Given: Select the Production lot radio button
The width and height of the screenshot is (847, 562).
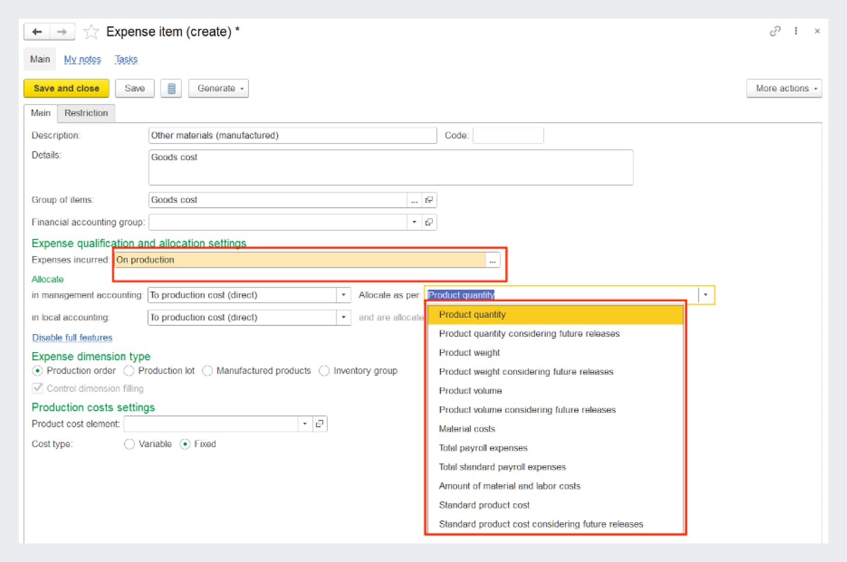Looking at the screenshot, I should point(129,371).
